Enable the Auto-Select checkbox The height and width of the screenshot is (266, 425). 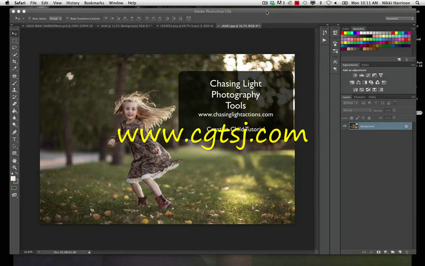point(30,19)
